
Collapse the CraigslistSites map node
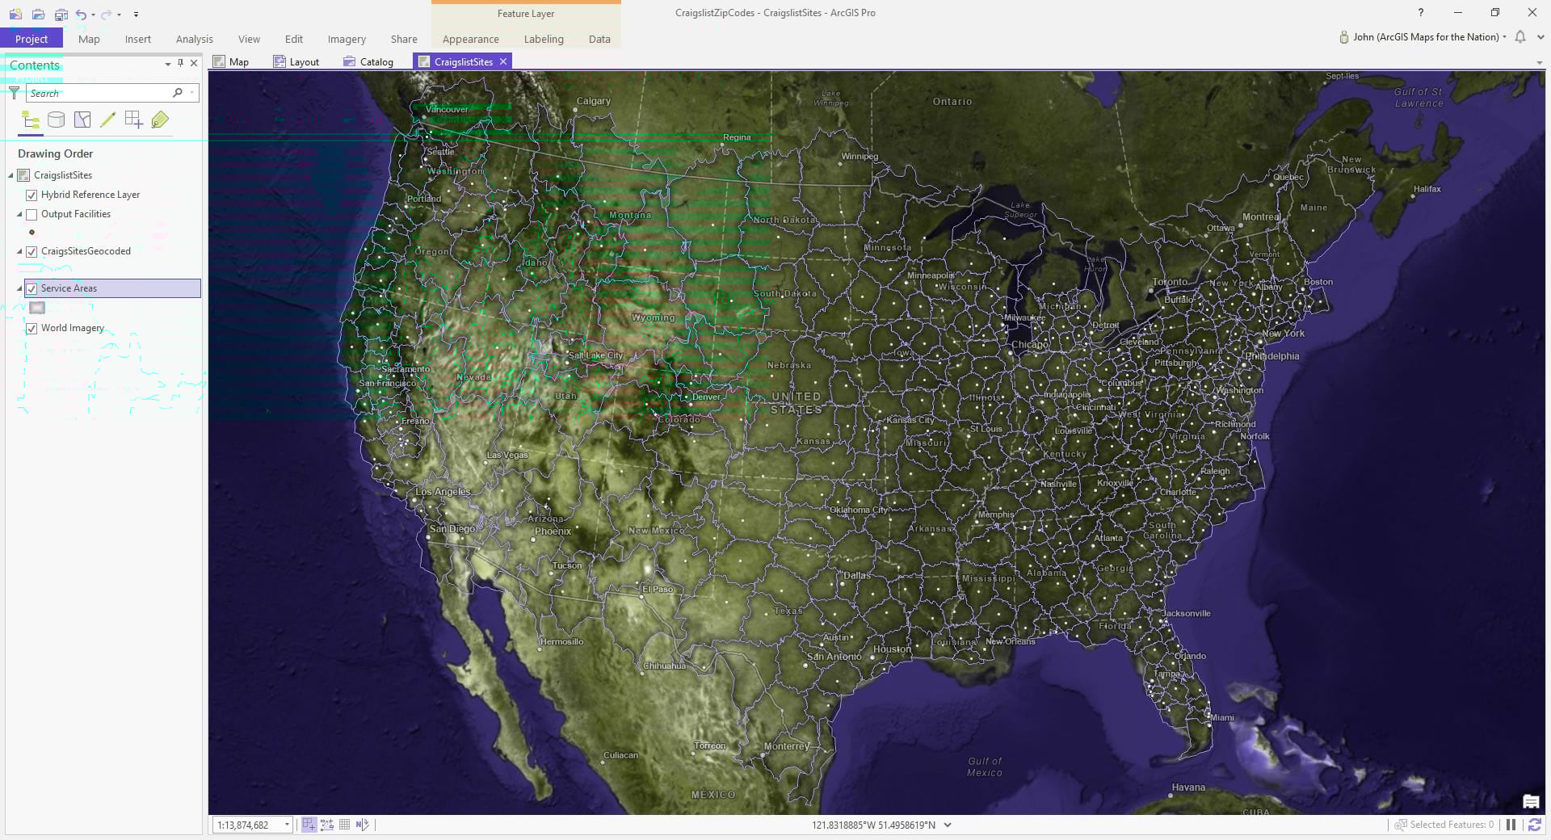pyautogui.click(x=11, y=175)
